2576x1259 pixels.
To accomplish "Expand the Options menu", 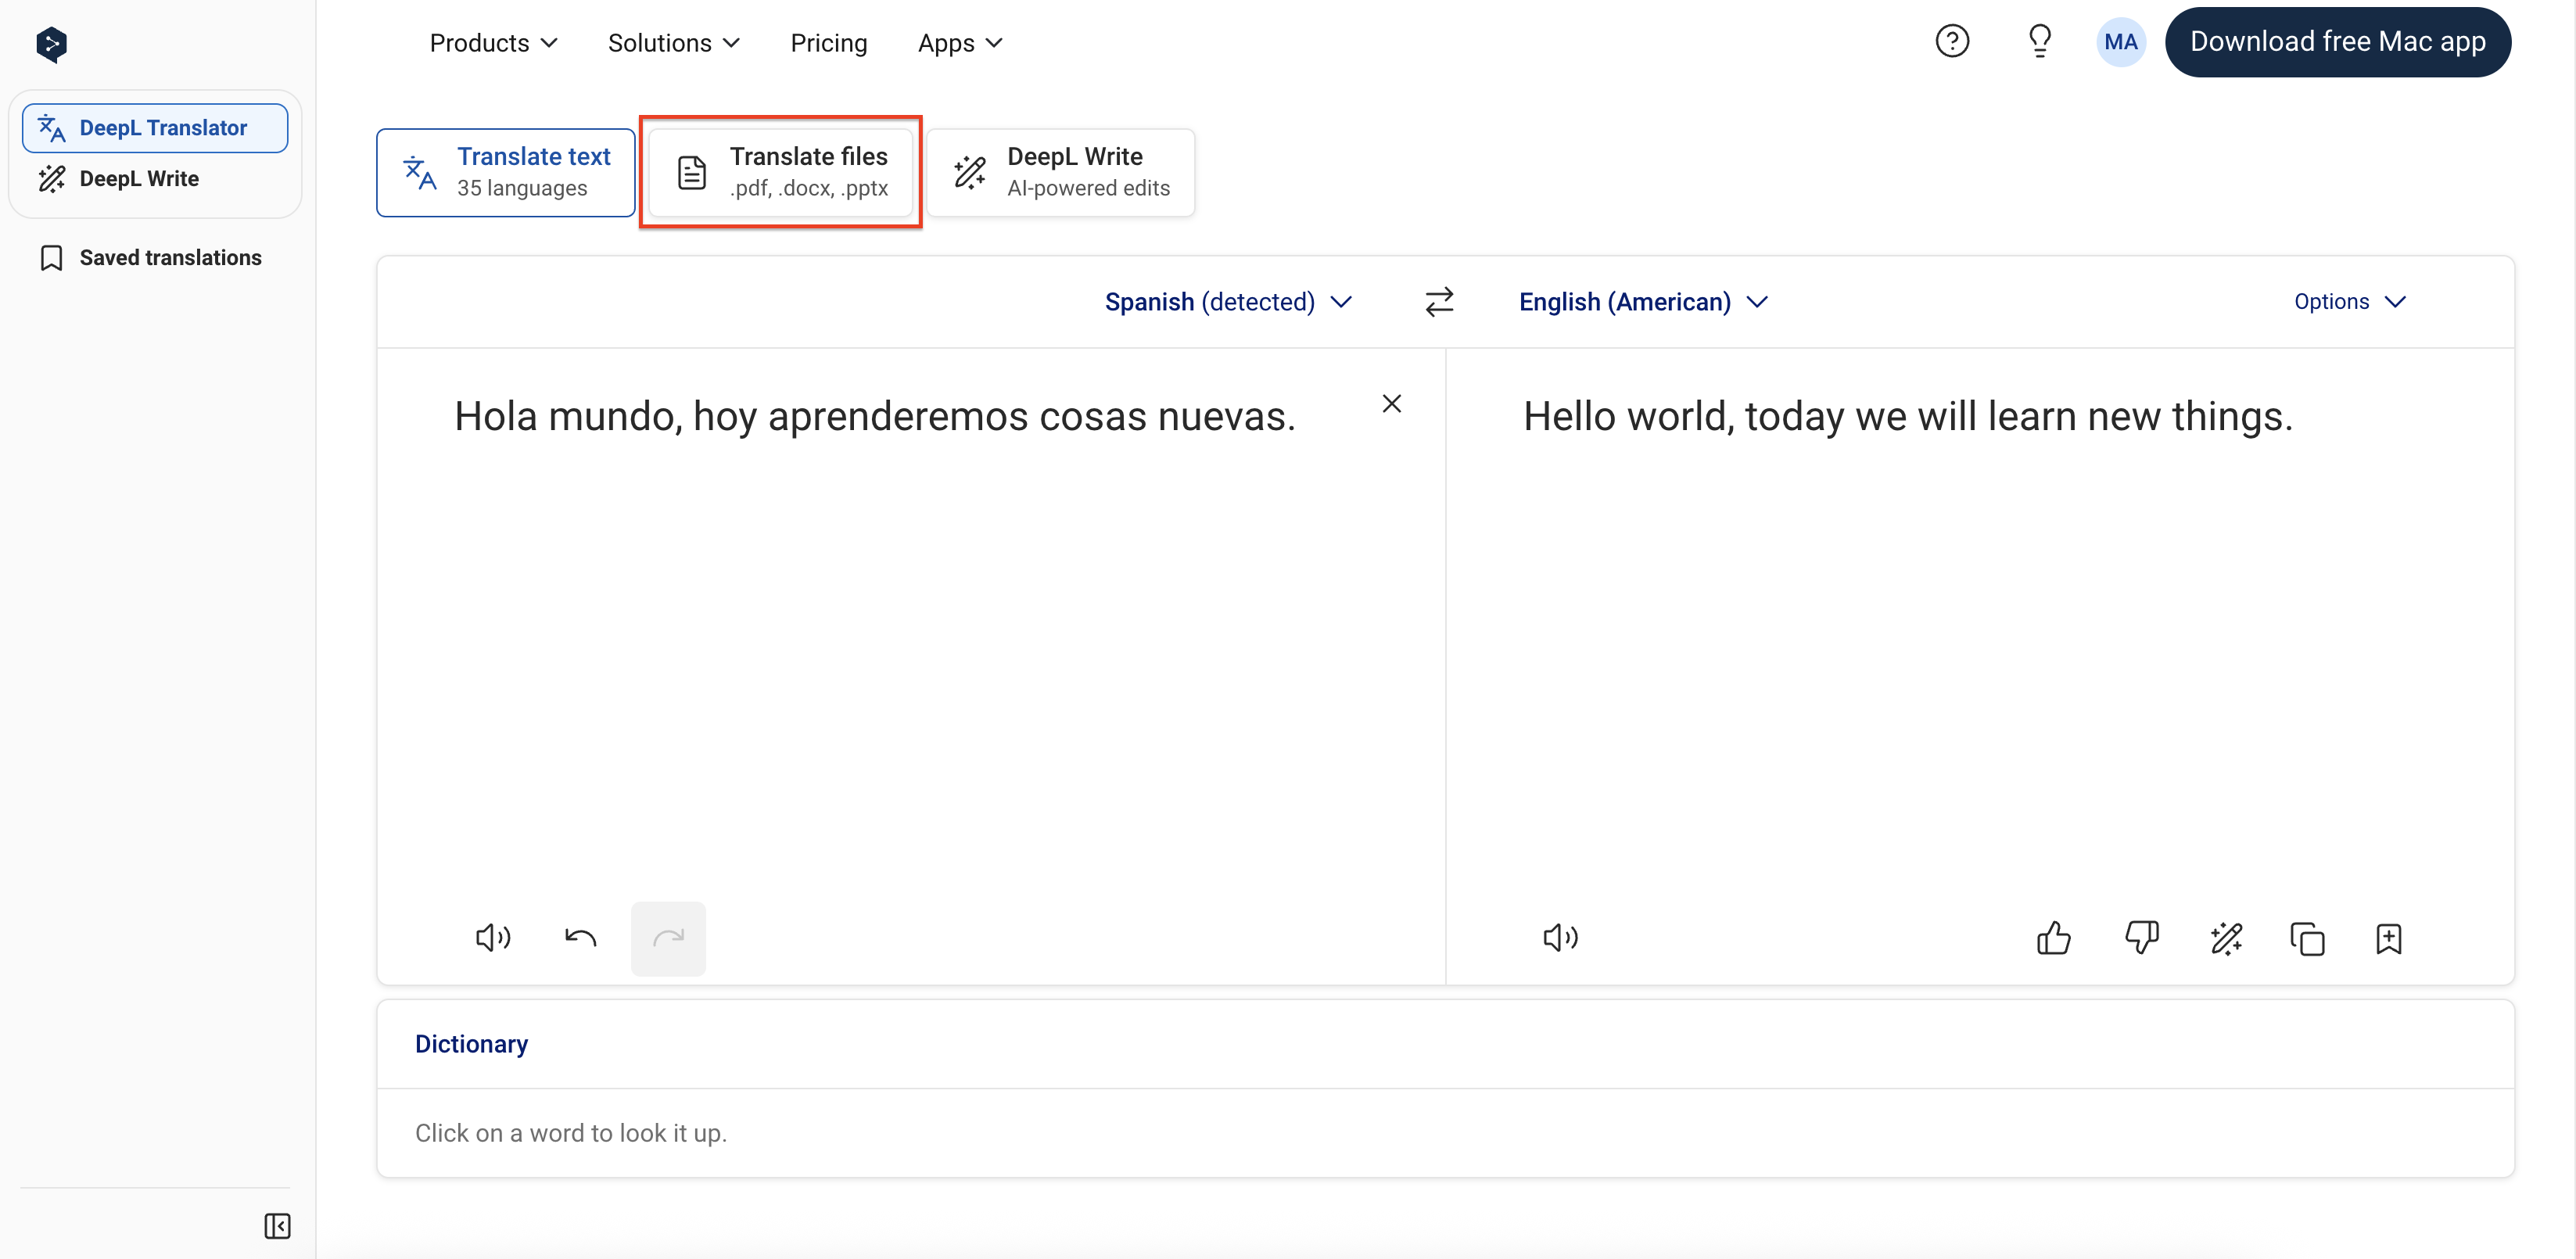I will click(2349, 301).
